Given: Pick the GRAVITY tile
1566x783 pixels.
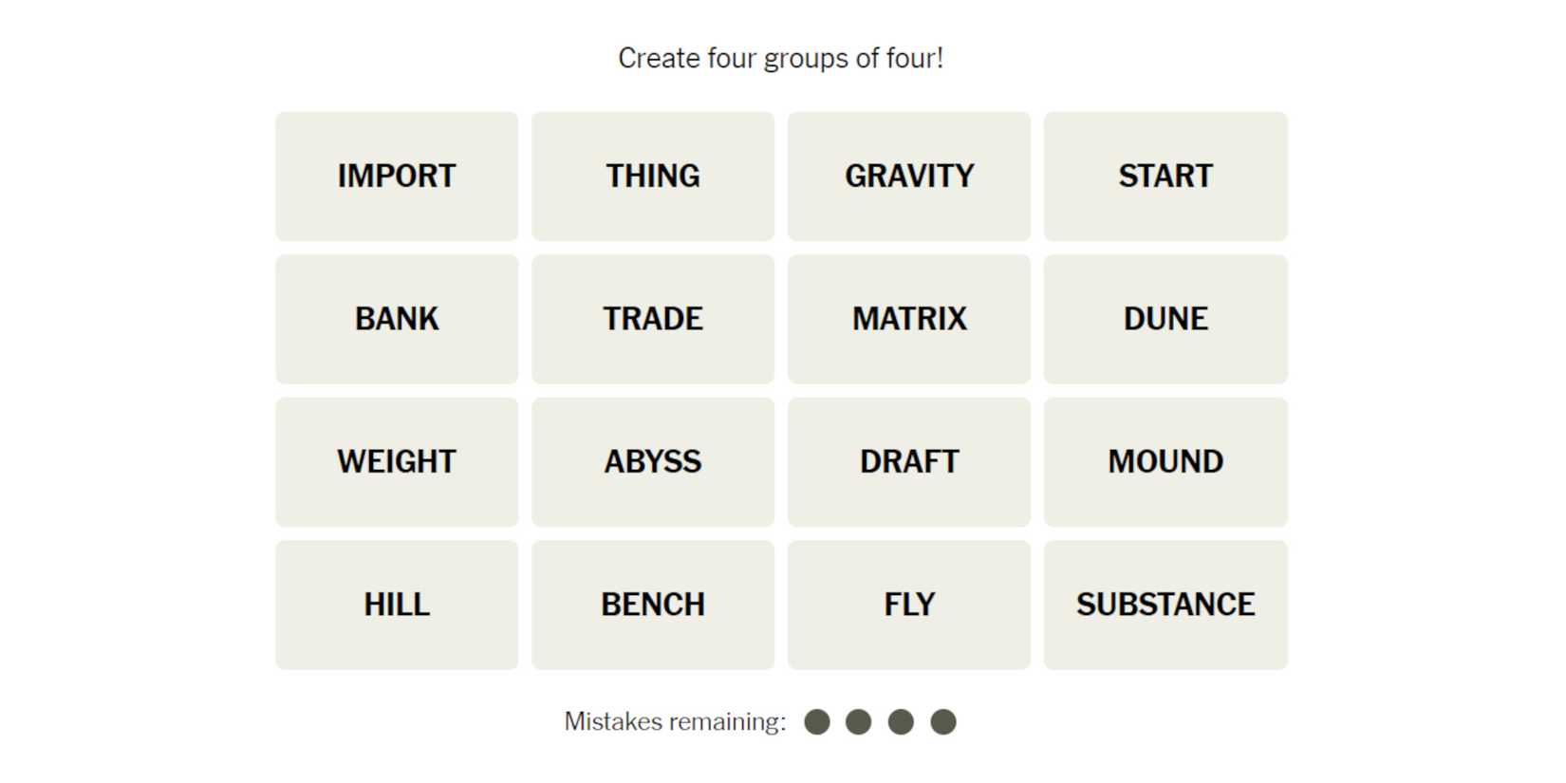Looking at the screenshot, I should (909, 177).
